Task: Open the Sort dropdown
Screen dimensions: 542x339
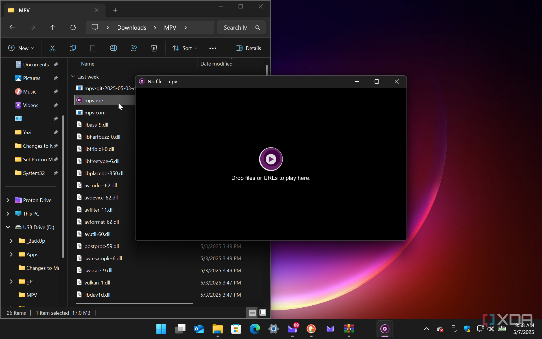Action: click(185, 48)
